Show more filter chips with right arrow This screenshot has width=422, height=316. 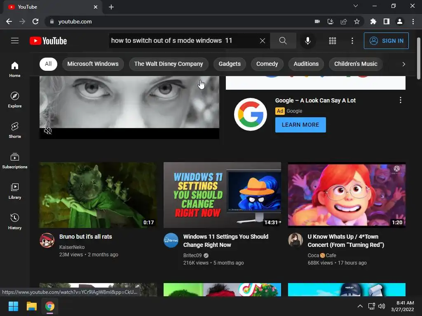tap(403, 64)
